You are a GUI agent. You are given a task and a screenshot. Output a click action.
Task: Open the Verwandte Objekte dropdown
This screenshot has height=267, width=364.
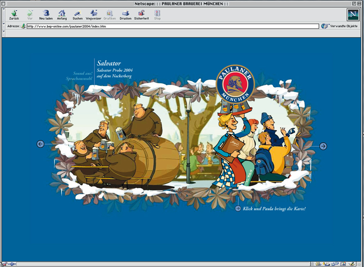339,26
